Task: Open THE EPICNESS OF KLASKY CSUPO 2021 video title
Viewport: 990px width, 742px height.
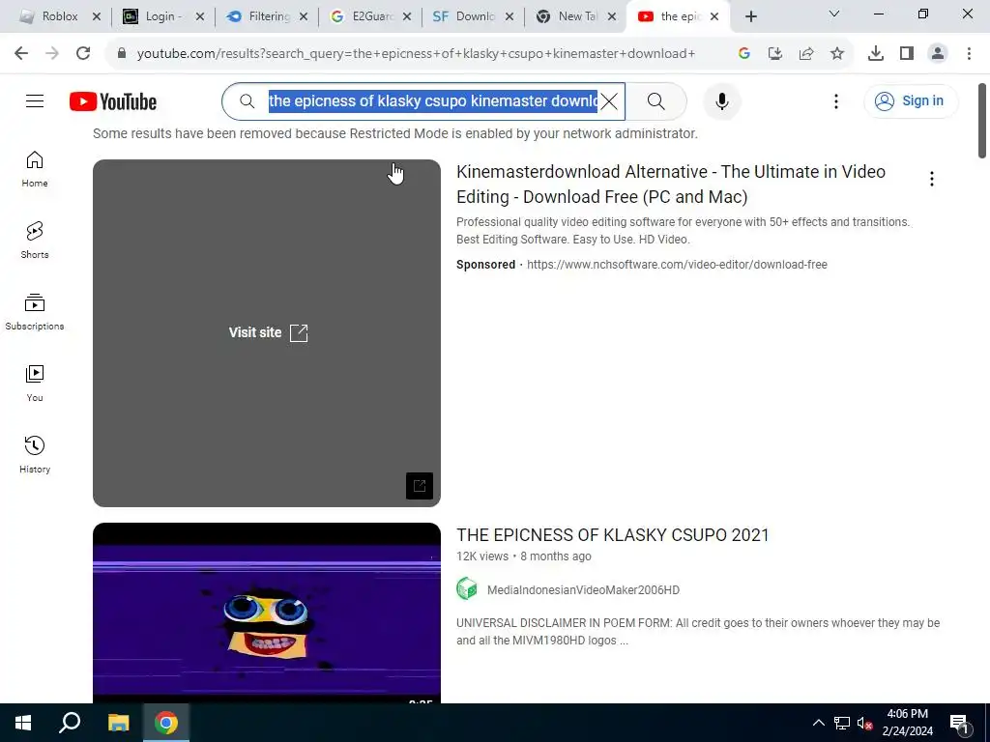Action: (612, 535)
